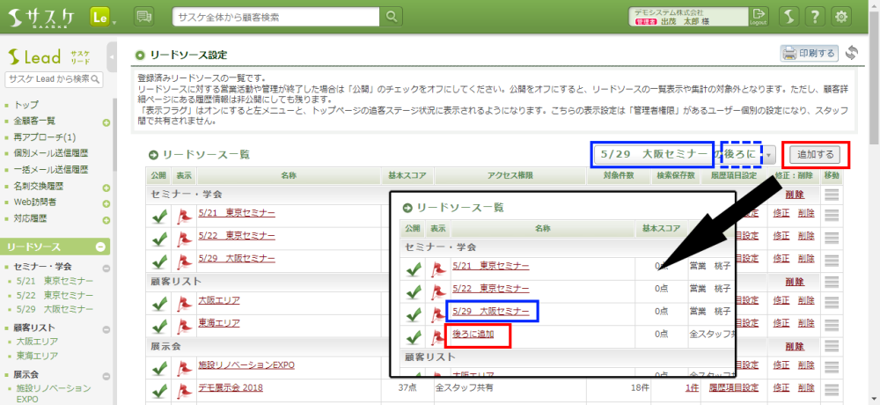The width and height of the screenshot is (880, 405).
Task: Open the dropdown arrow beside 後ろに
Action: tap(770, 155)
